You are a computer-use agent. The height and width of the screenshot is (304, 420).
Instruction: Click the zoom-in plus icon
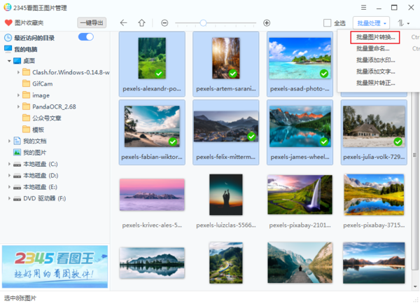(x=267, y=22)
